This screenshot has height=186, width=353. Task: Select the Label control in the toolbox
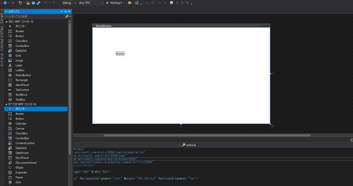36,65
